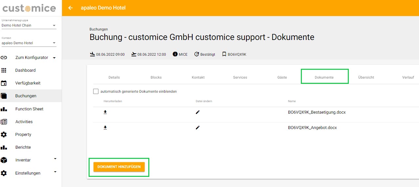Click the departure plane icon
The width and height of the screenshot is (419, 187).
(x=134, y=54)
